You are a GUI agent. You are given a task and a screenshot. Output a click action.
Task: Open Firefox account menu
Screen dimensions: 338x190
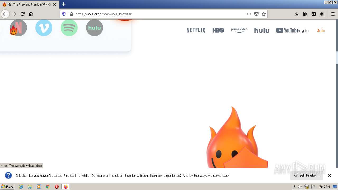(322, 14)
